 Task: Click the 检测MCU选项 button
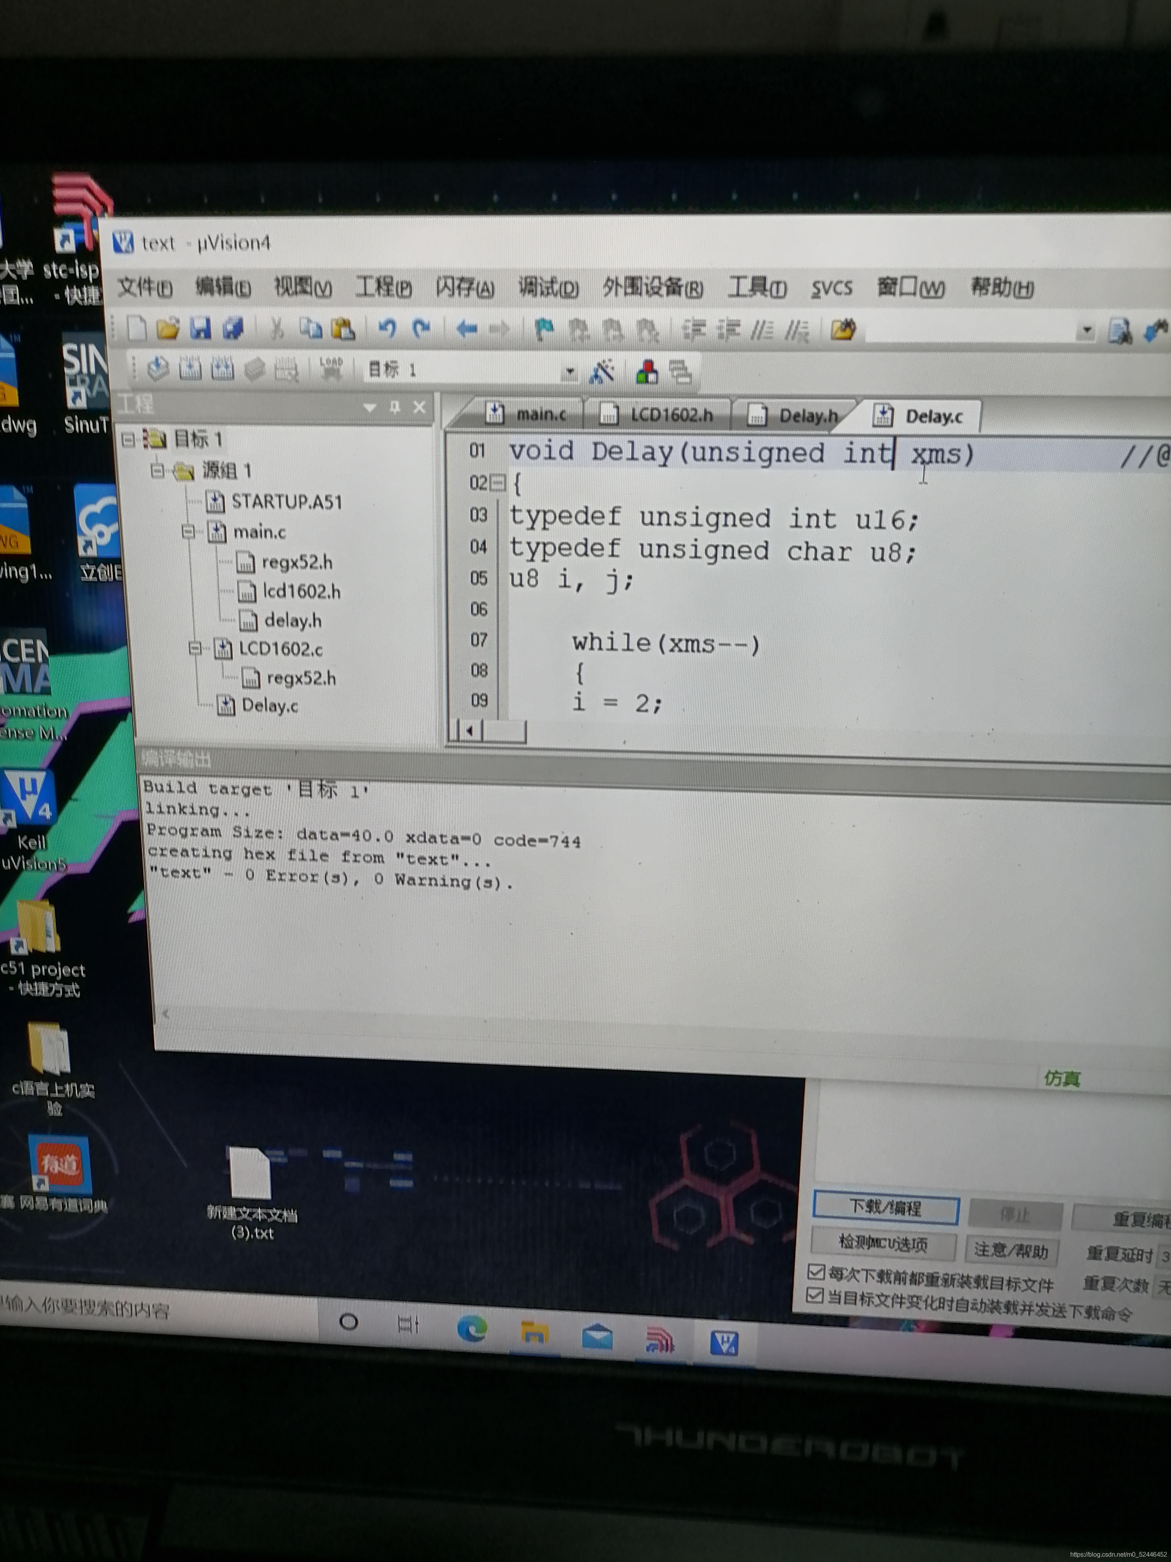point(883,1243)
